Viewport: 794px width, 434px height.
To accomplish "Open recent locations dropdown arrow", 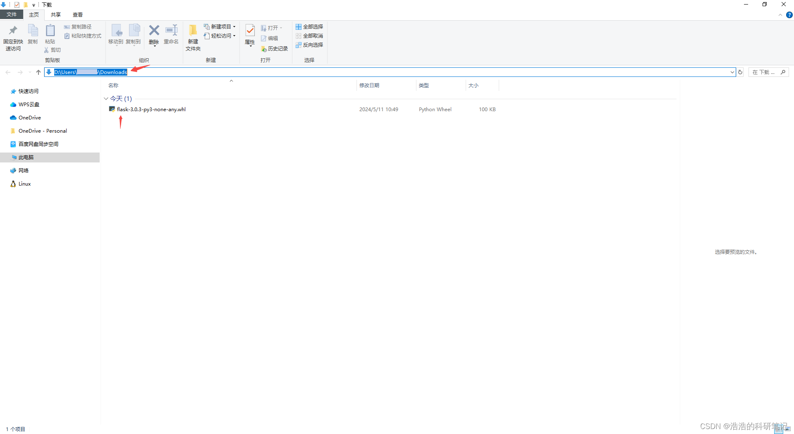I will (x=30, y=72).
